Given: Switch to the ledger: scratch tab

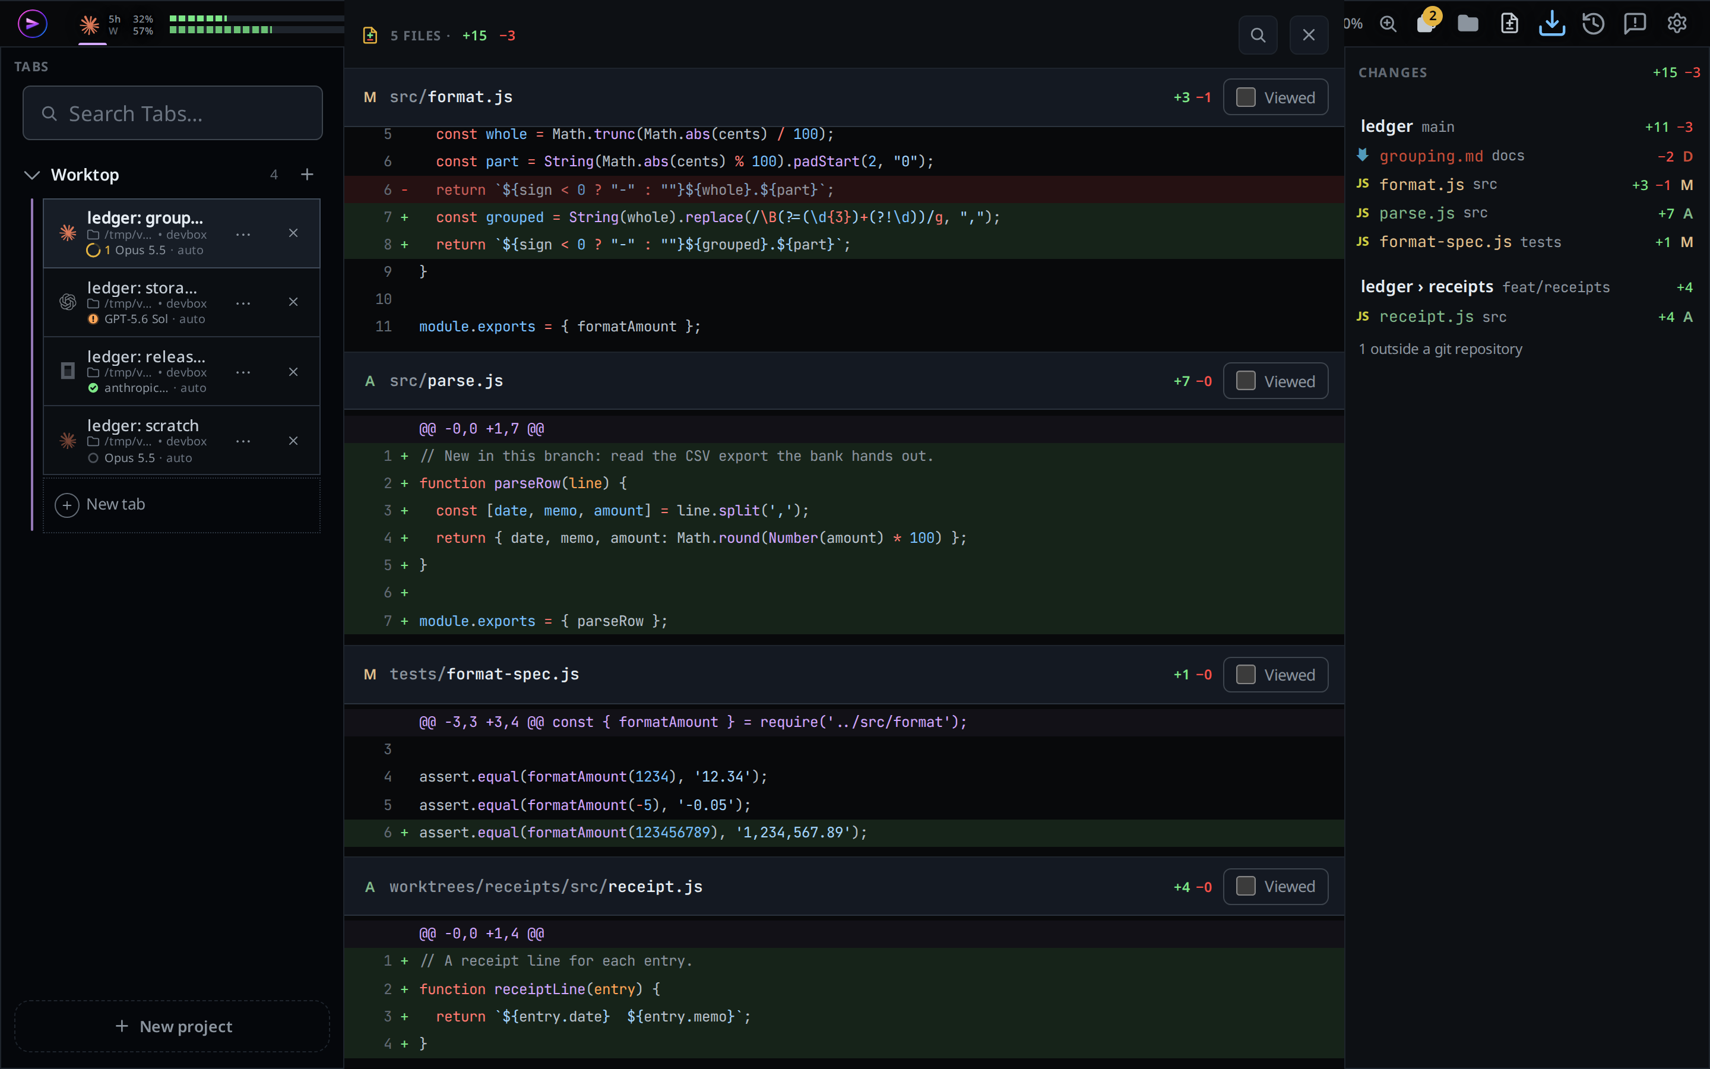Looking at the screenshot, I should [182, 441].
